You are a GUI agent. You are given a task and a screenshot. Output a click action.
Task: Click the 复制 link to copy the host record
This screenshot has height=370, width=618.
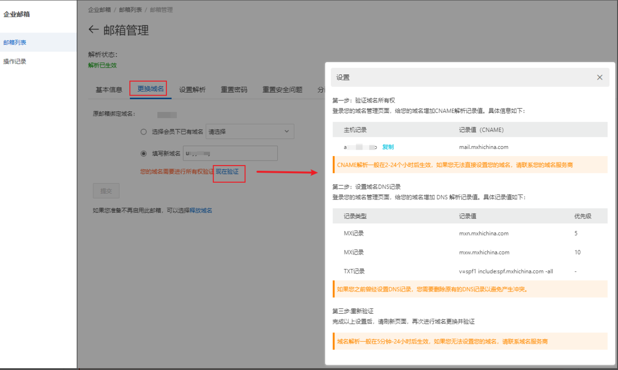point(387,146)
